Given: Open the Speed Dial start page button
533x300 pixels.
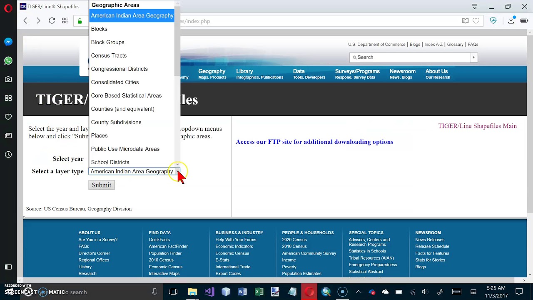Looking at the screenshot, I should tap(65, 21).
